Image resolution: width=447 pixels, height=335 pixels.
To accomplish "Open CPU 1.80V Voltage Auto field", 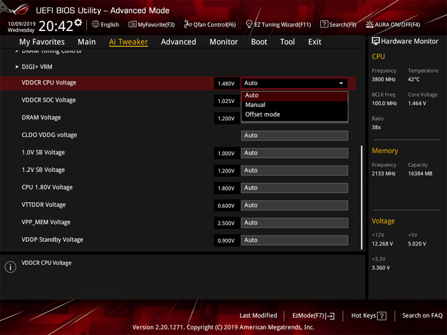I will [x=294, y=188].
